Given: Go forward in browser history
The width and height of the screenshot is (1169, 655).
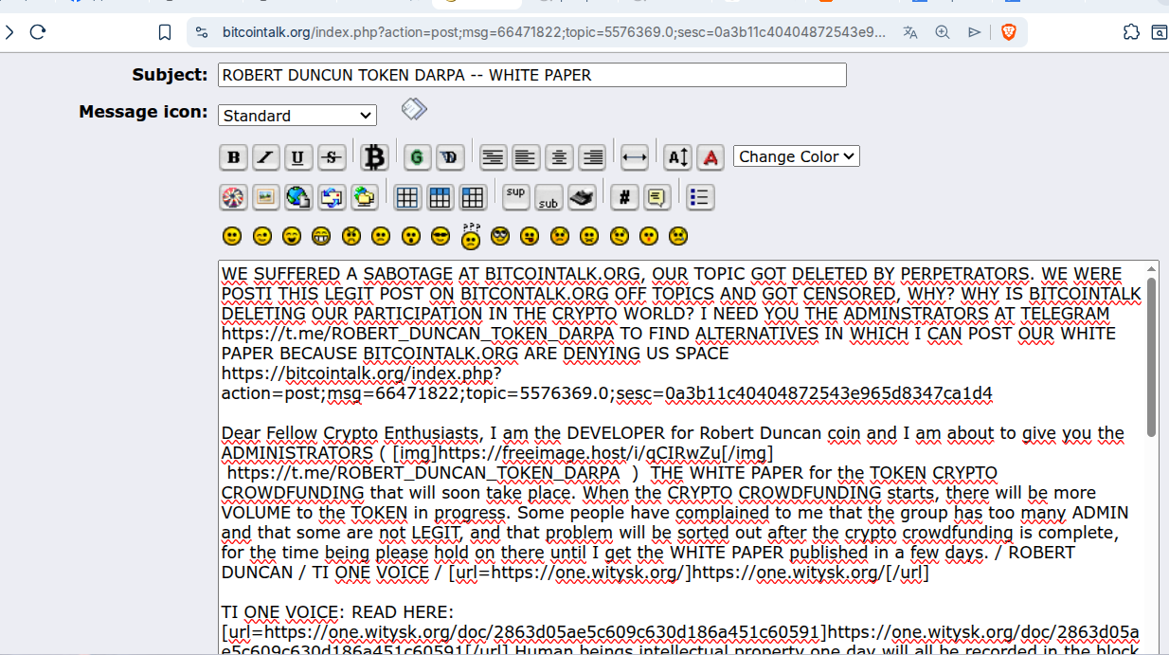Looking at the screenshot, I should 8,32.
